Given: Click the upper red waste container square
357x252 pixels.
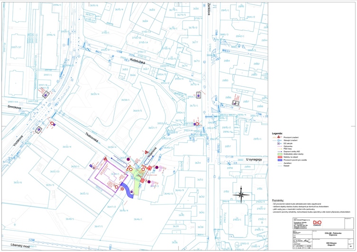Looking at the screenshot, I should pyautogui.click(x=149, y=168).
